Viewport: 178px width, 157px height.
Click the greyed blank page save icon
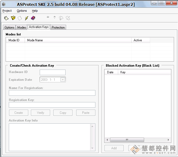pos(20,18)
